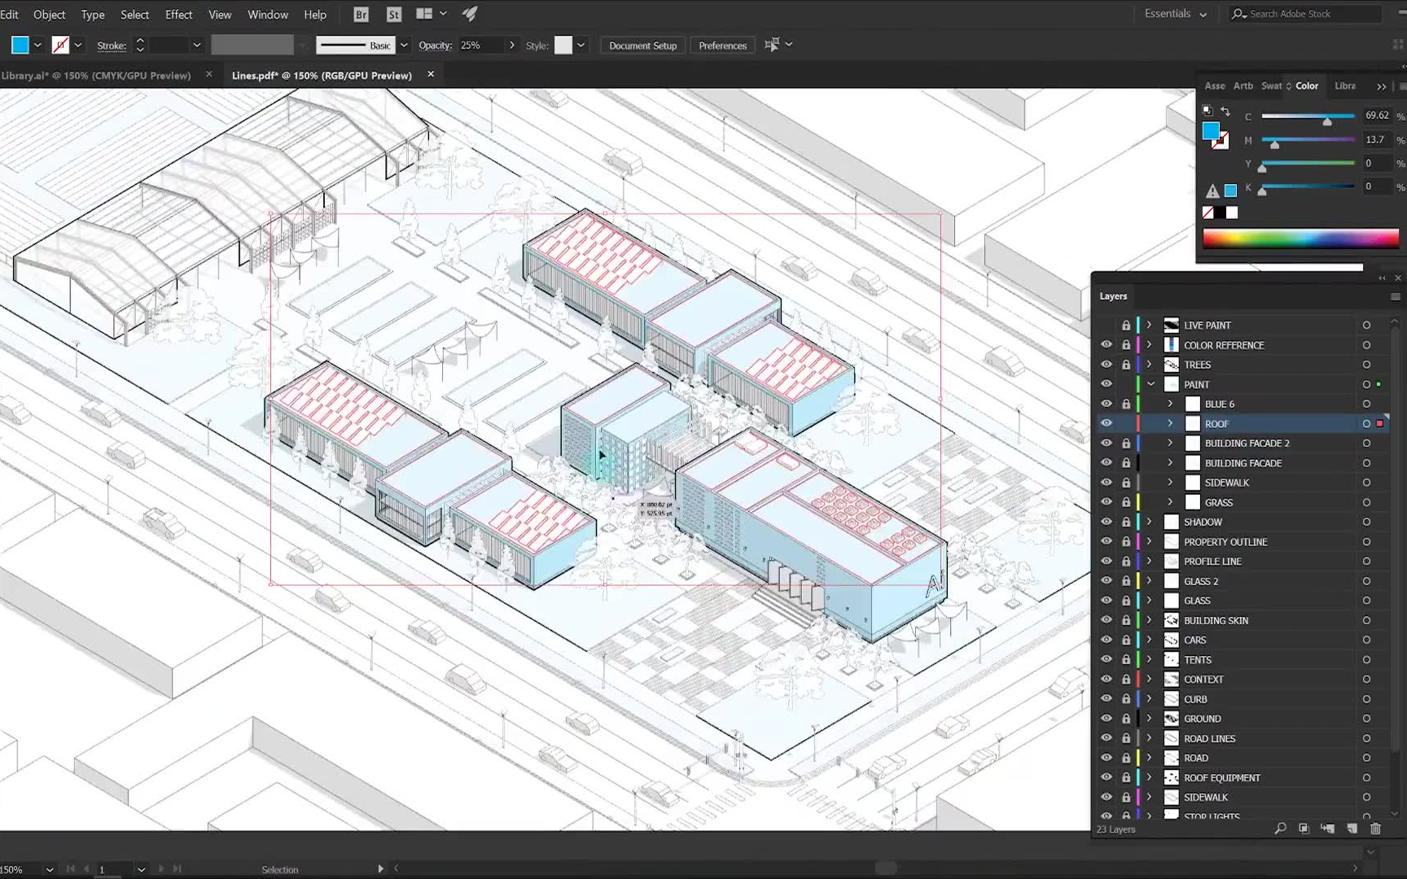Switch to the Swatches panel tab
This screenshot has width=1407, height=879.
coord(1272,86)
